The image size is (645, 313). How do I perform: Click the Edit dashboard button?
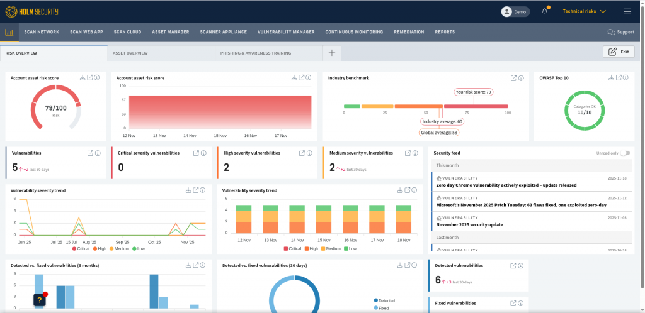[x=619, y=52]
